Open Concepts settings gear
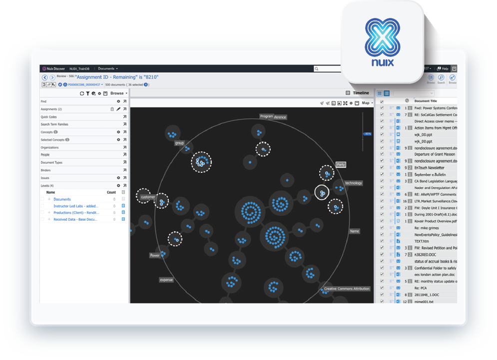This screenshot has width=497, height=360. pyautogui.click(x=118, y=132)
